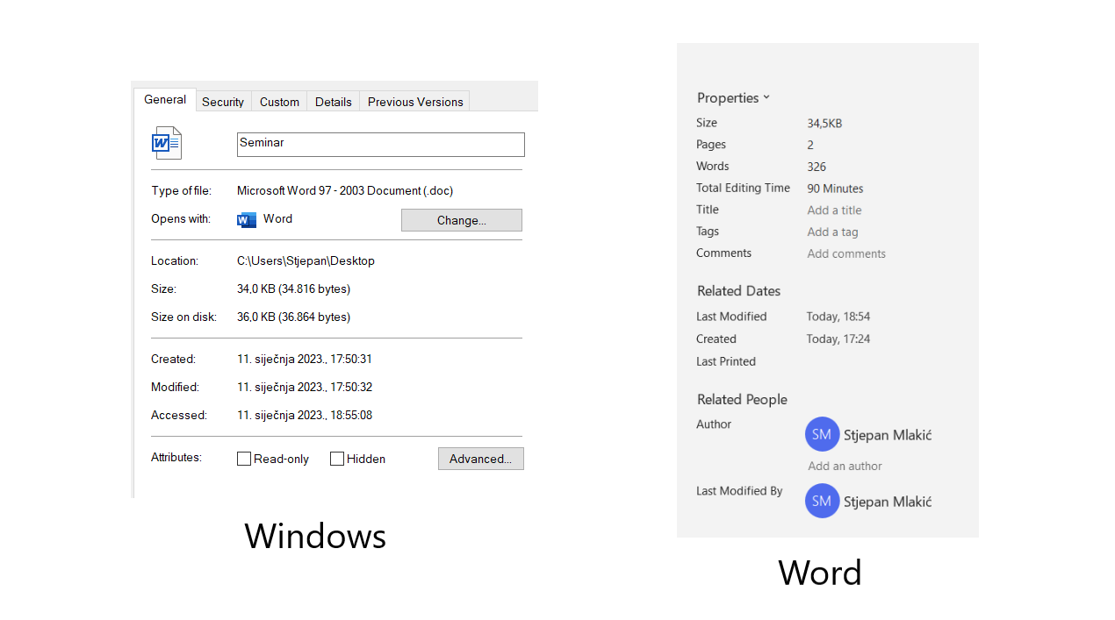This screenshot has width=1115, height=620.
Task: Select the Details tab
Action: pyautogui.click(x=334, y=102)
